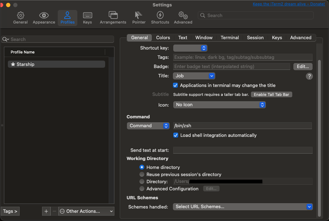Add a new profile with plus button
Viewport: 329px width, 221px height.
tap(46, 211)
